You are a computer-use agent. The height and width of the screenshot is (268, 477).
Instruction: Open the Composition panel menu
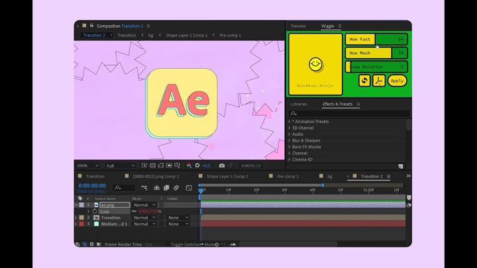(148, 26)
